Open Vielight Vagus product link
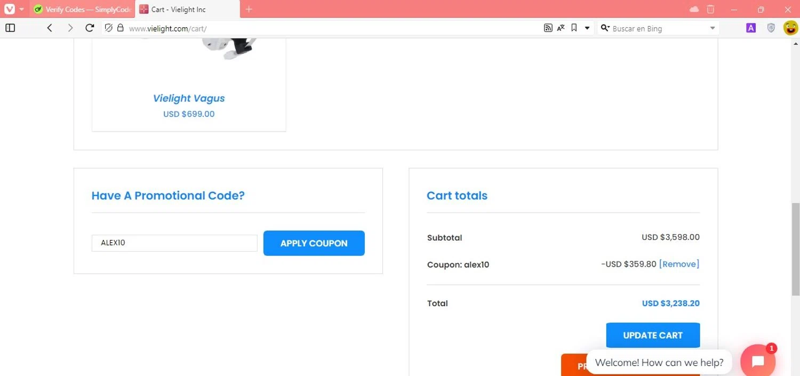The height and width of the screenshot is (376, 800). [x=189, y=98]
